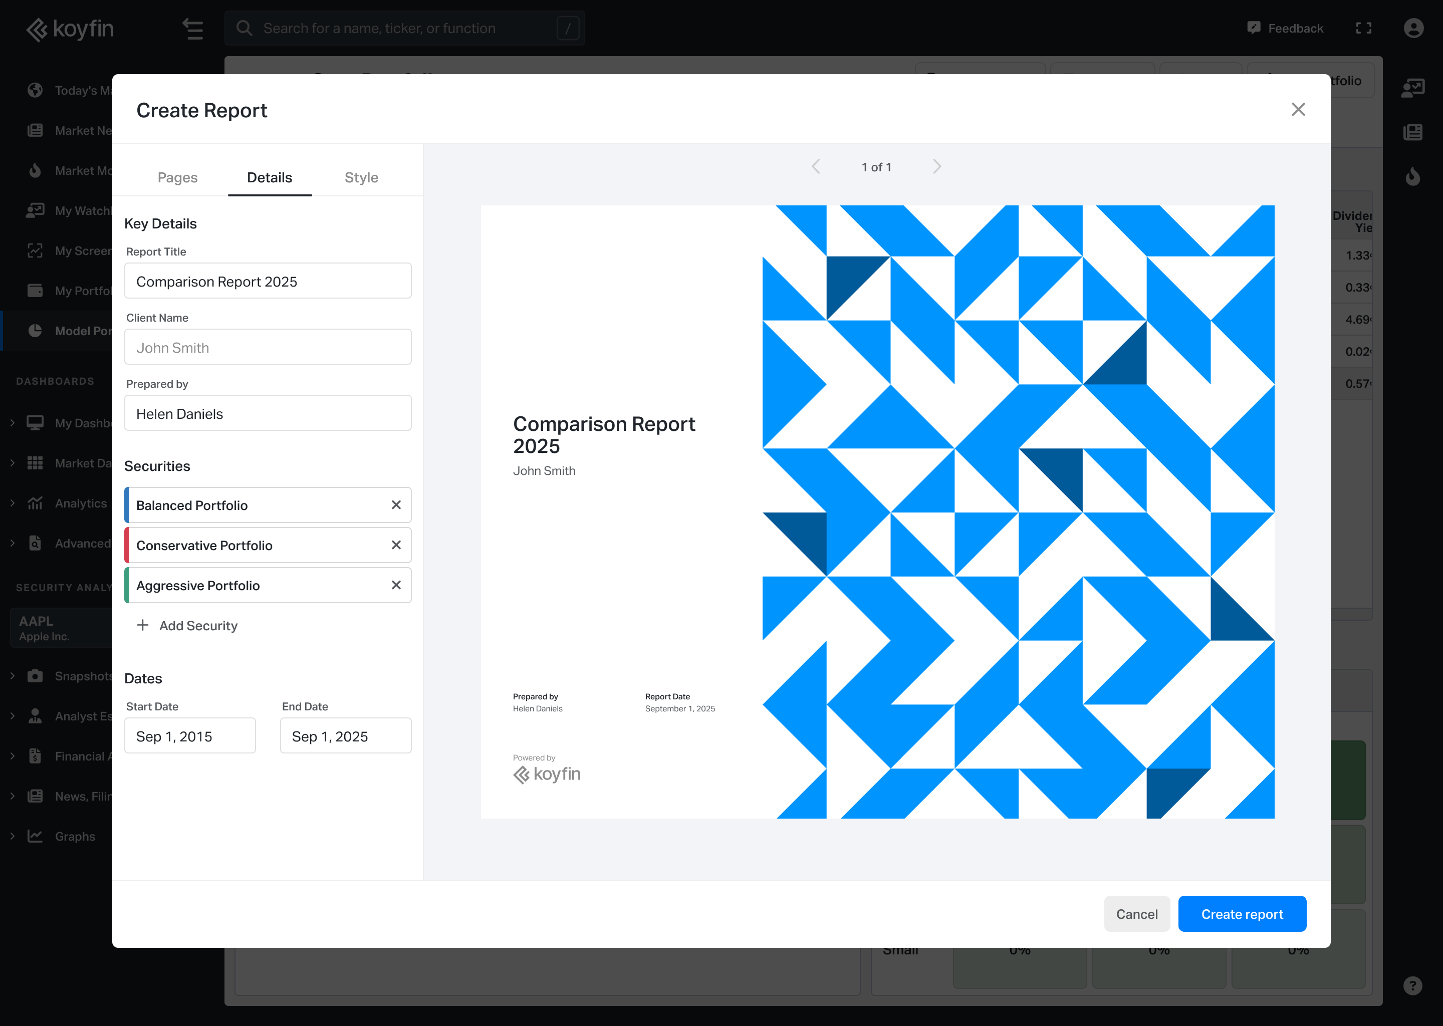Remove Balanced Portfolio from securities

pyautogui.click(x=396, y=505)
